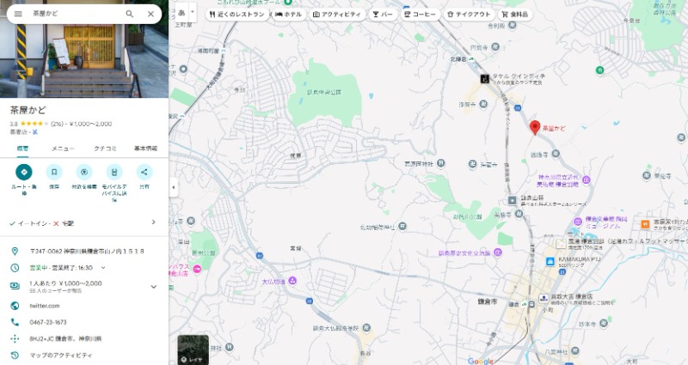Click the コーヒー category chip
Viewport: 688px width, 365px height.
coord(421,15)
